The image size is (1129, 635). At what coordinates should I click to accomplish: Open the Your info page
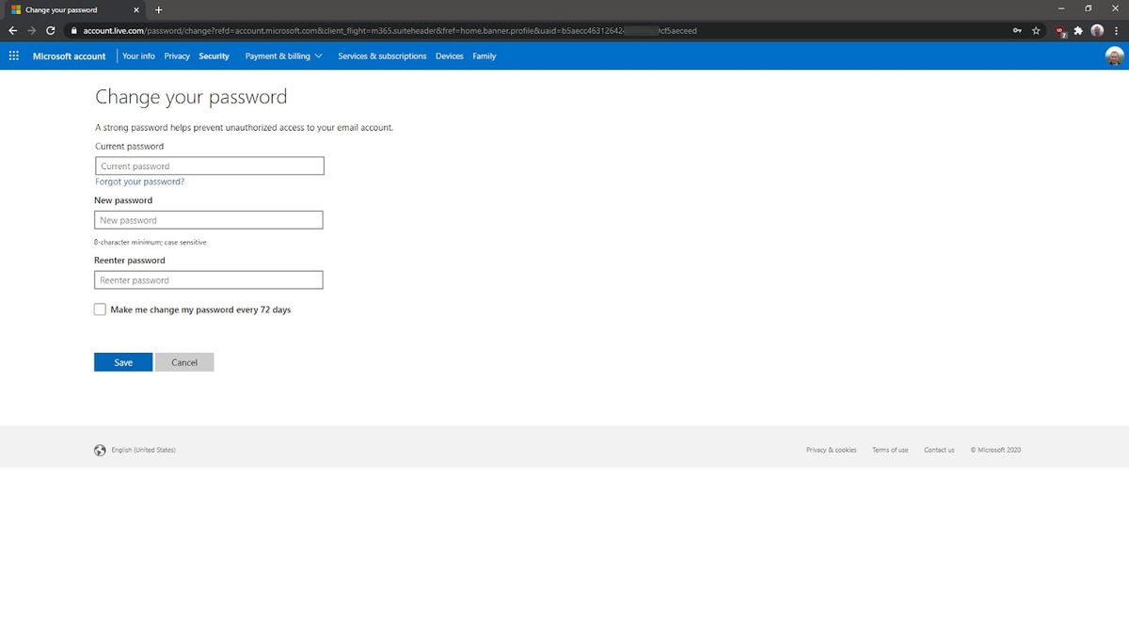(x=137, y=56)
